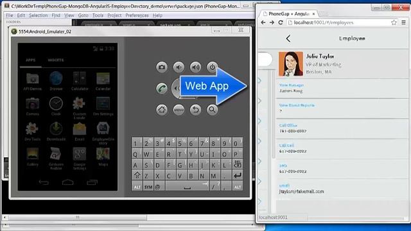Click Julie Taylor's profile photo
The height and width of the screenshot is (231, 411).
pos(291,64)
